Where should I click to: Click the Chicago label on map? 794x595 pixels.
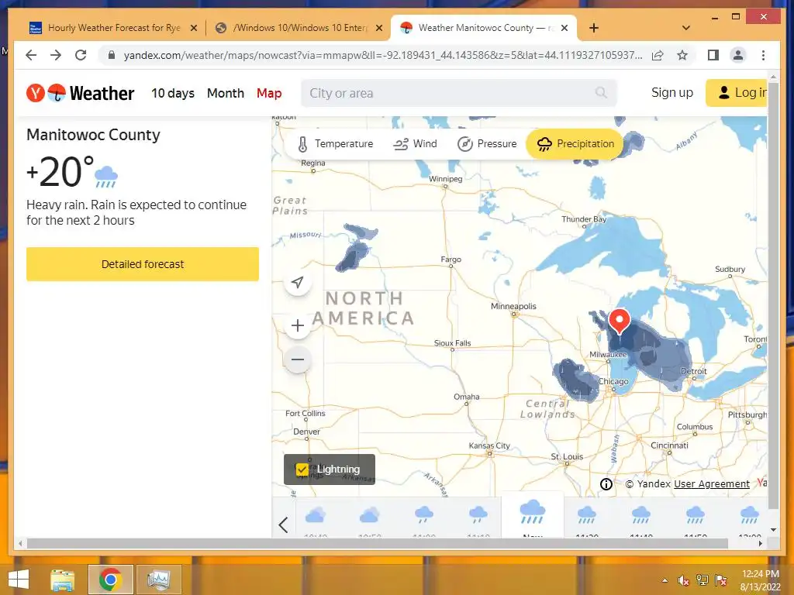coord(613,381)
